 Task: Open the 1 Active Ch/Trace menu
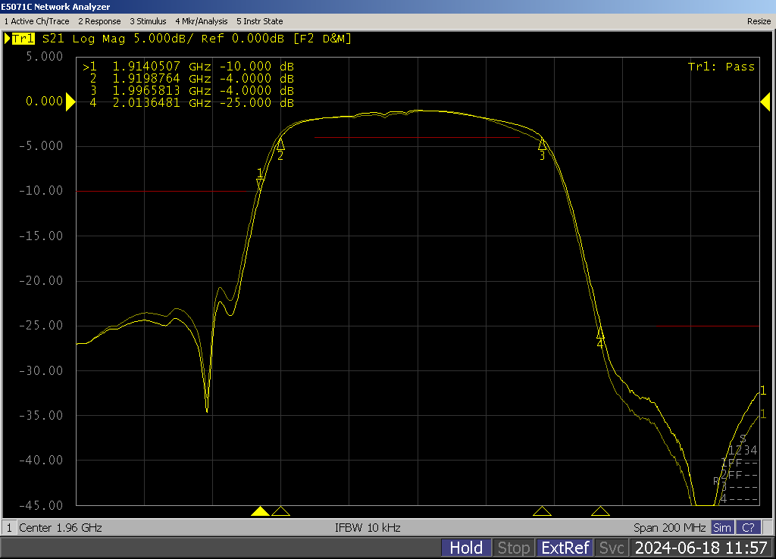point(37,21)
